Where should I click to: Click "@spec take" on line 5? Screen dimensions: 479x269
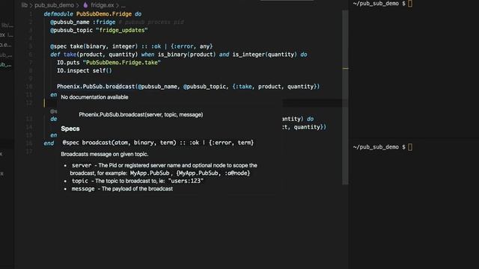click(67, 46)
